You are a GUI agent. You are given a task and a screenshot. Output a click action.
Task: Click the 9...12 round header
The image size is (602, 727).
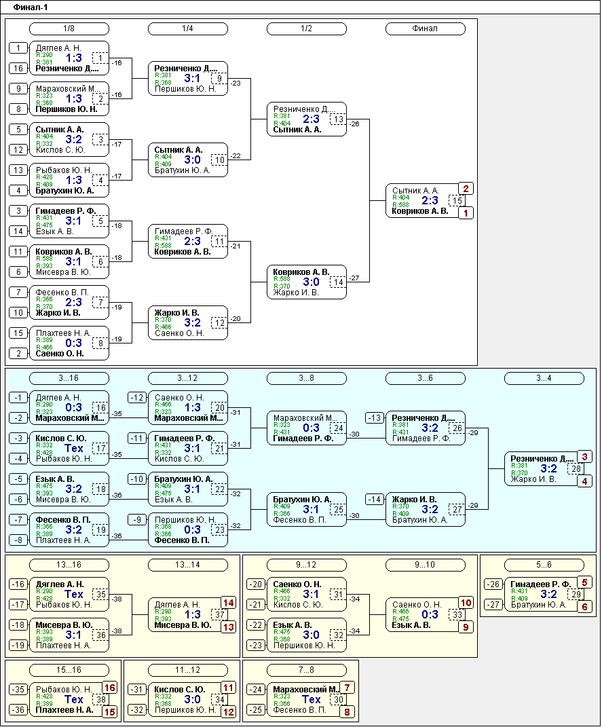click(x=306, y=565)
